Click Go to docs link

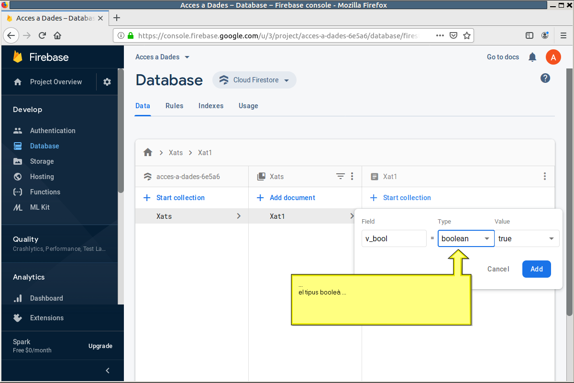tap(503, 57)
